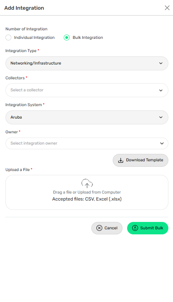Open the Integration Type dropdown showing Networking/Infrastructure
This screenshot has height=302, width=173.
(x=87, y=63)
